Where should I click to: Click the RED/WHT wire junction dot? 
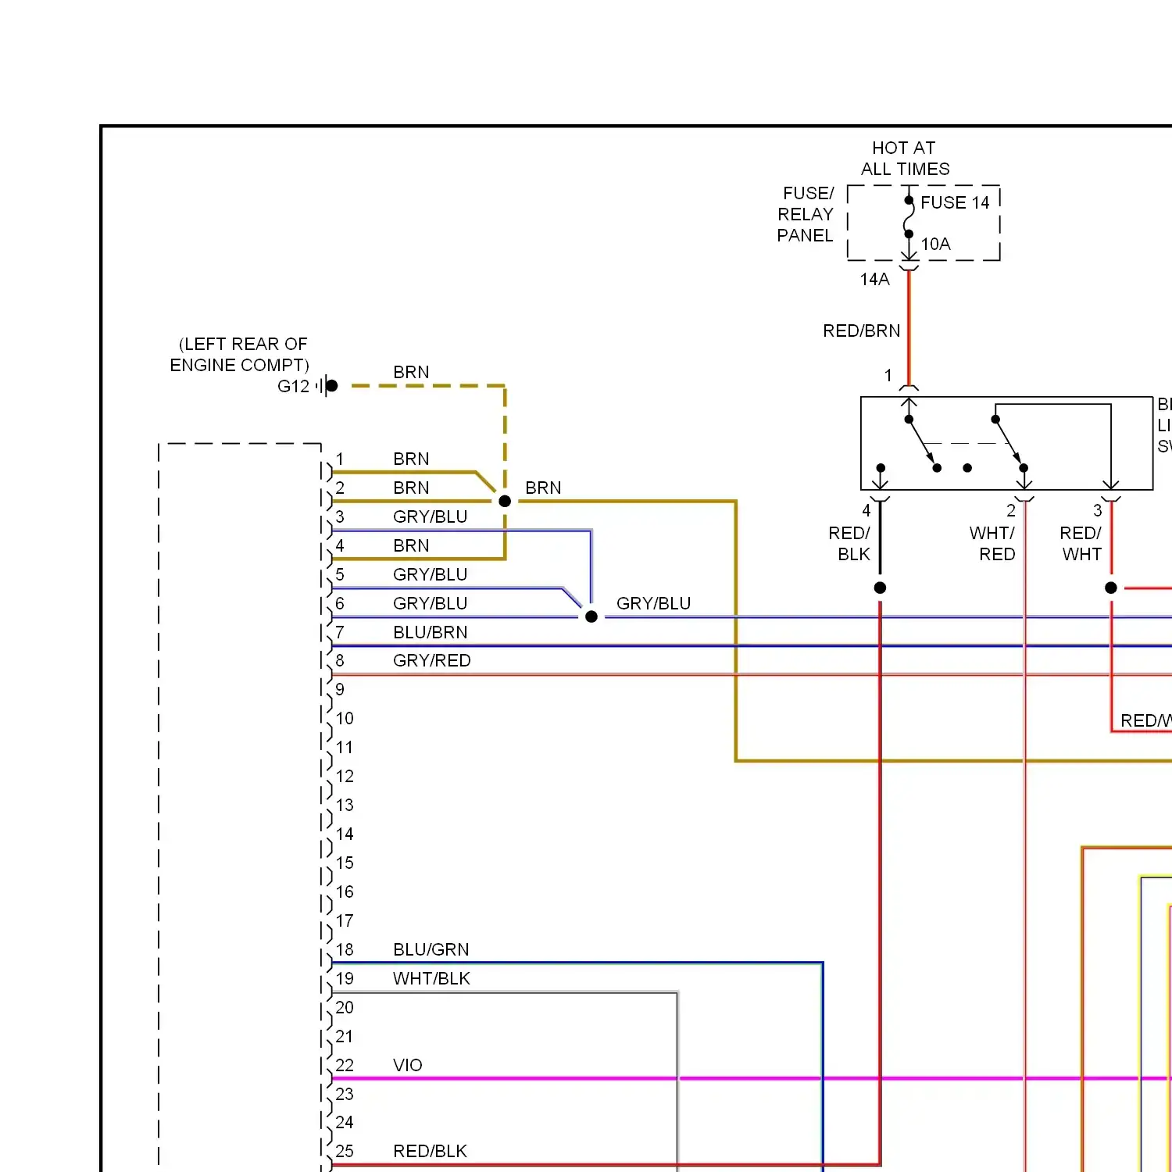[x=1111, y=588]
